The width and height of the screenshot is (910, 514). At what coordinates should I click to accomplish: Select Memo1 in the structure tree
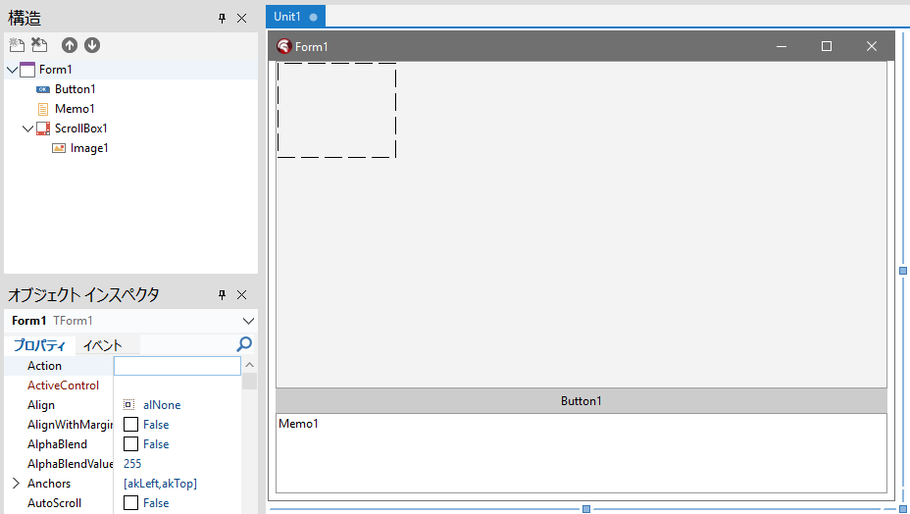tap(75, 109)
